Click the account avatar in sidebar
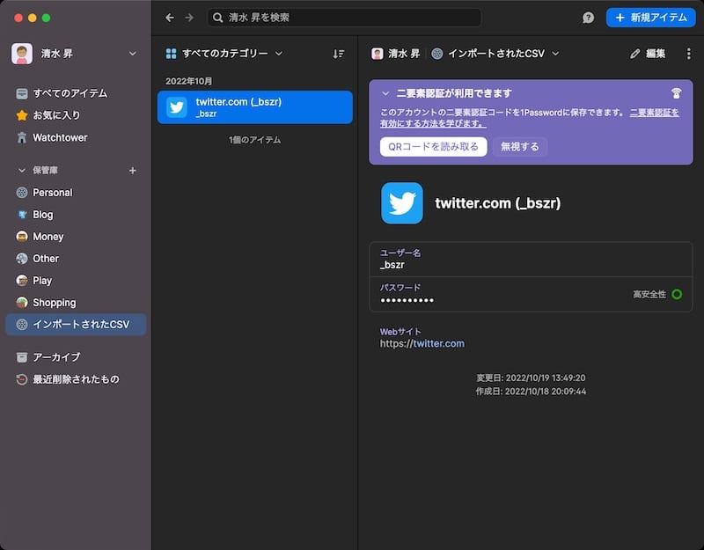 pyautogui.click(x=22, y=54)
